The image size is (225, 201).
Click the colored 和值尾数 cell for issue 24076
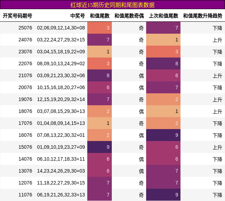(100, 40)
